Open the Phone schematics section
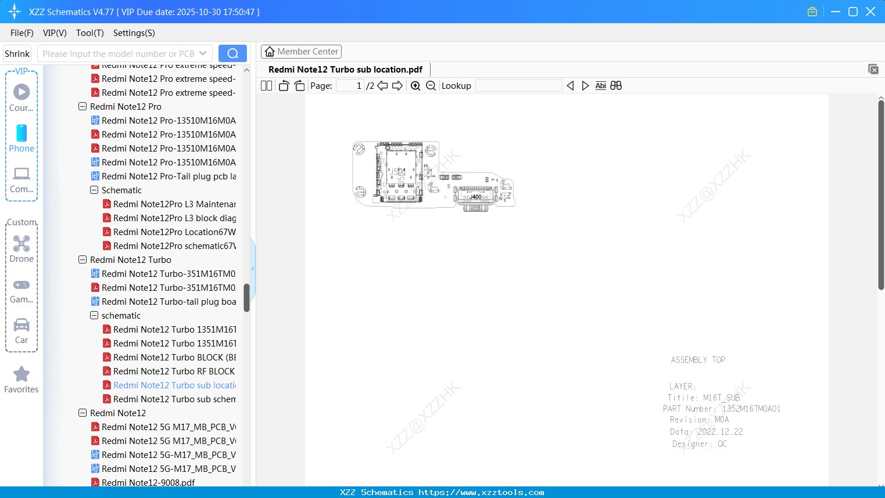The width and height of the screenshot is (885, 498). (22, 139)
